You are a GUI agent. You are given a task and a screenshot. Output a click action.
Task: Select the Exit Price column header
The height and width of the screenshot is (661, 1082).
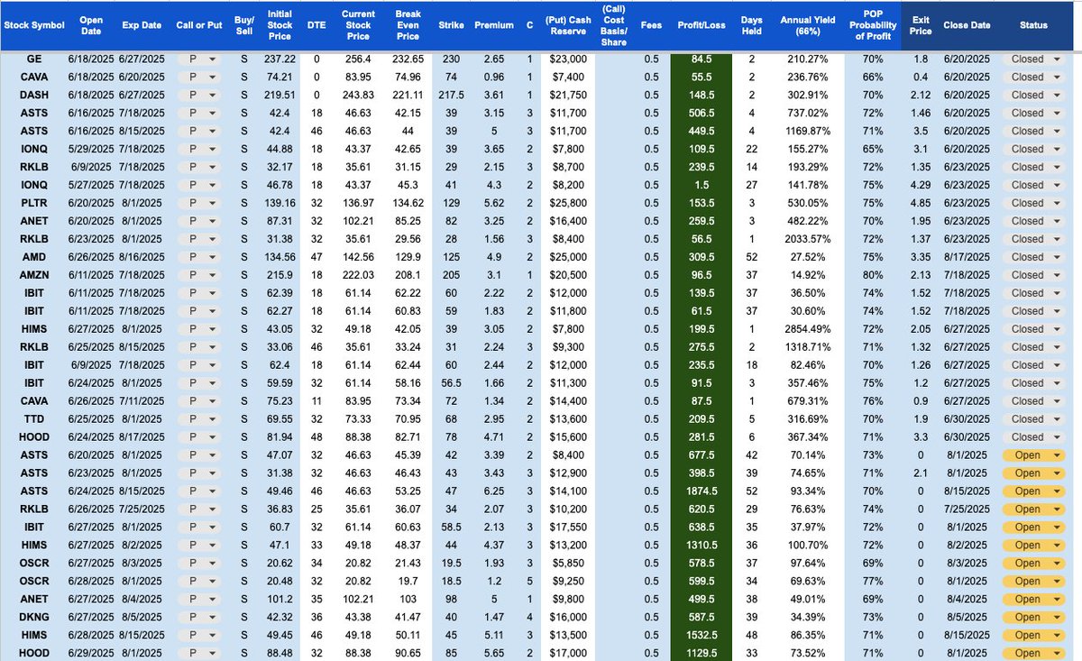click(921, 25)
